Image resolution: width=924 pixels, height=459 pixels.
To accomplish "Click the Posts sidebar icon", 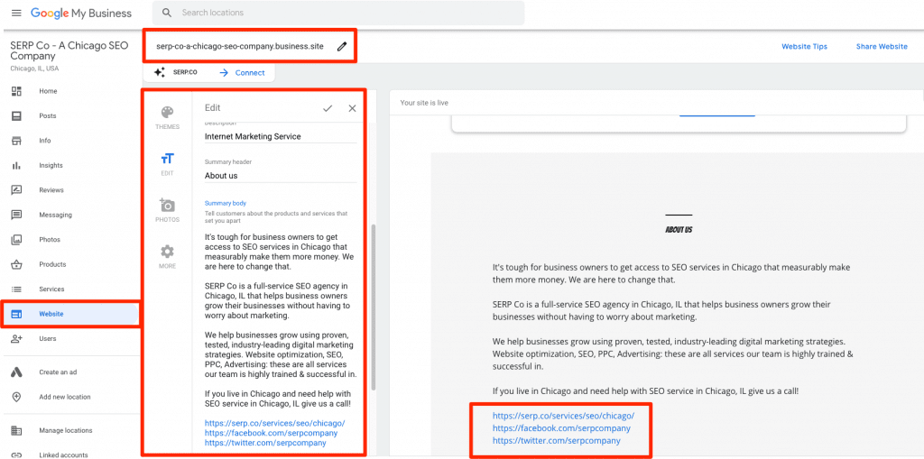I will click(16, 116).
